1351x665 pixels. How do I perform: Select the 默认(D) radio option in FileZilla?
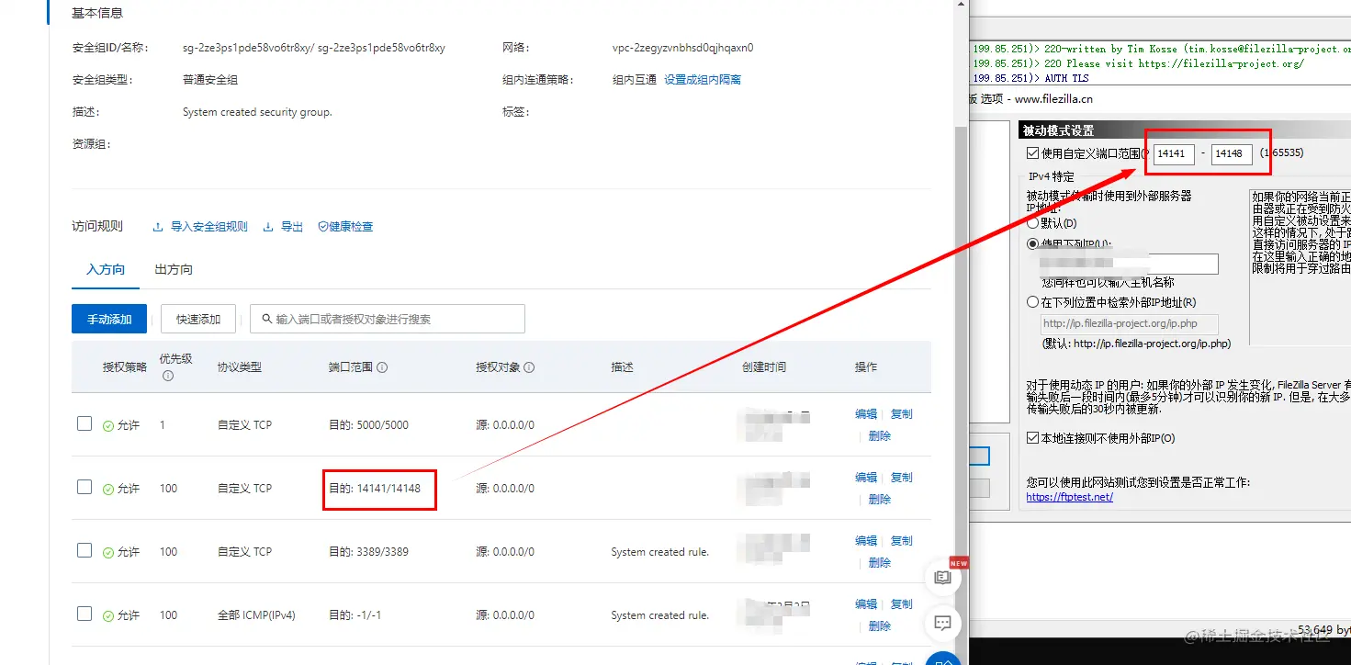tap(1033, 223)
